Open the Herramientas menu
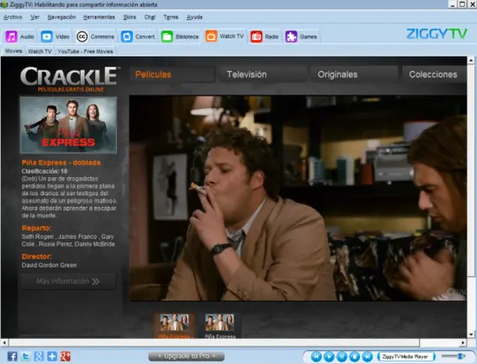 (99, 17)
